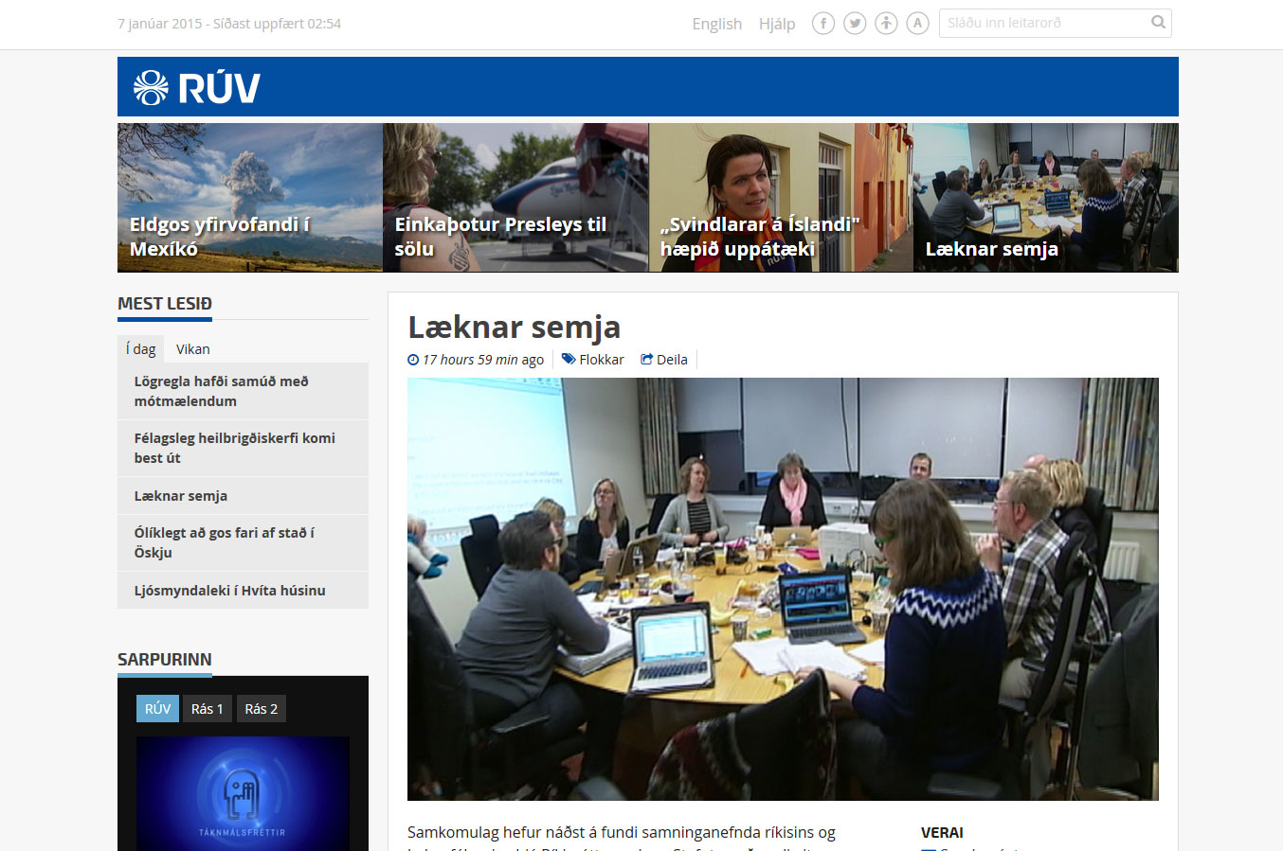
Task: Click the Deila share icon
Action: [x=646, y=360]
